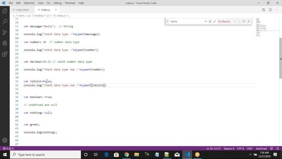The height and width of the screenshot is (159, 282).
Task: Expand Replace mode in find widget
Action: 167,21
